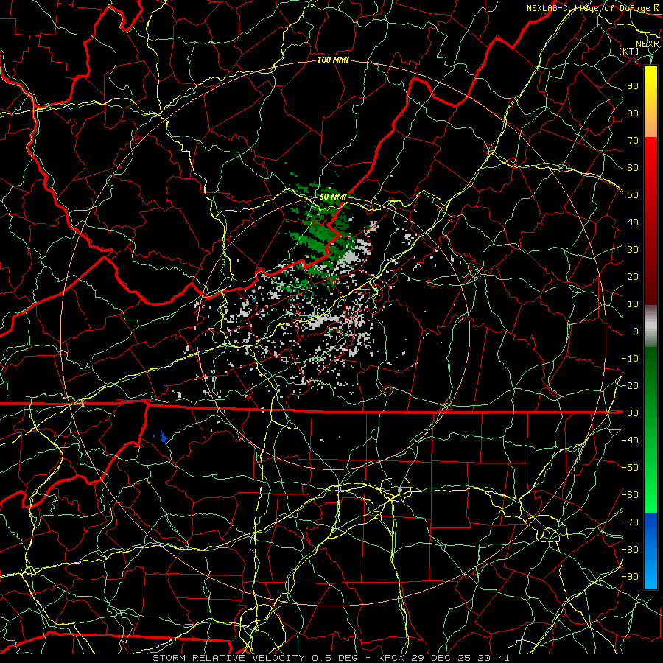Viewport: 663px width, 663px height.
Task: Click the "-60" scale value
Action: coord(630,495)
